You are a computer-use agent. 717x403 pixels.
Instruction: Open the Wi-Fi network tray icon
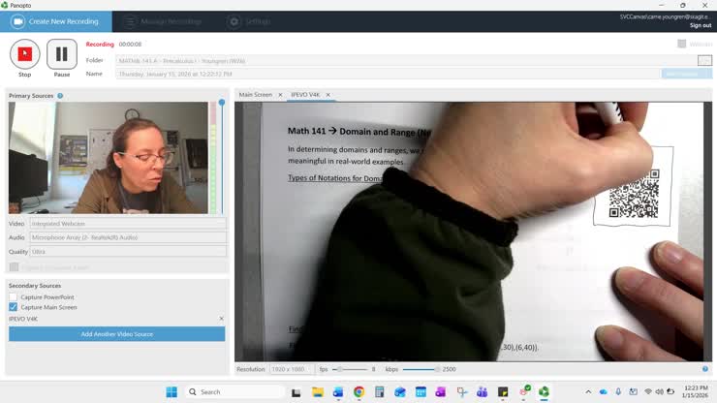648,392
